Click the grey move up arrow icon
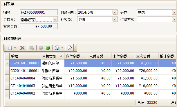 41,48
